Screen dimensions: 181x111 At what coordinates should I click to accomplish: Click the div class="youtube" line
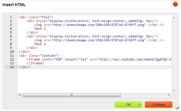point(39,56)
